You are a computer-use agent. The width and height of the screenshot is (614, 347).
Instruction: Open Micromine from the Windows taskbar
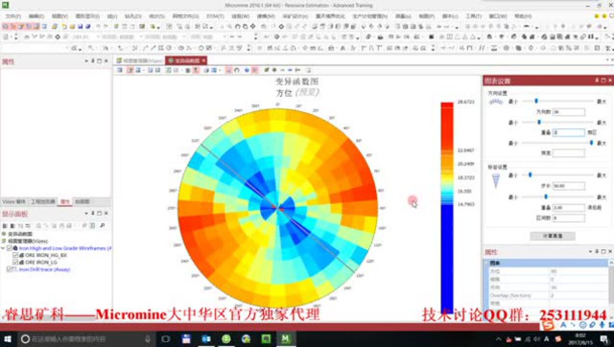point(285,339)
